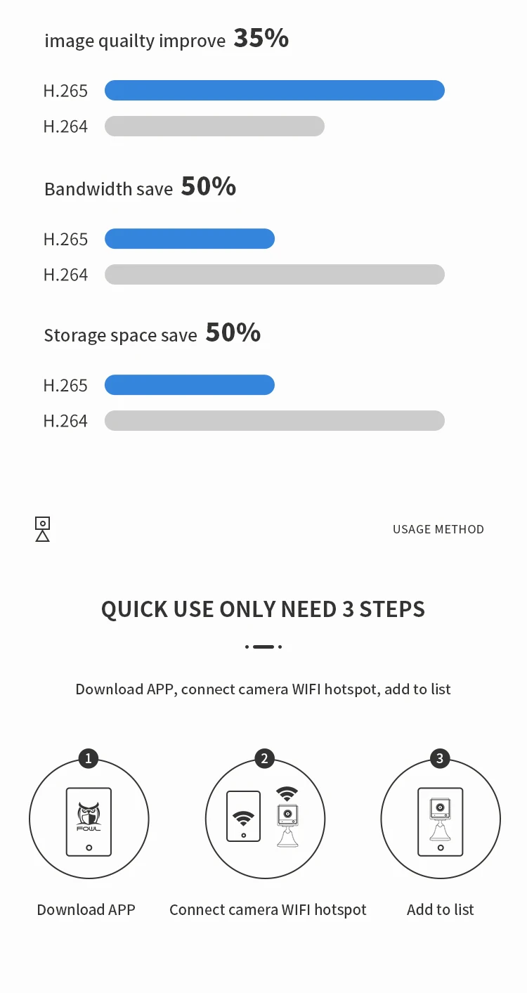Click the USAGE METHOD label
Image resolution: width=527 pixels, height=993 pixels.
[438, 529]
